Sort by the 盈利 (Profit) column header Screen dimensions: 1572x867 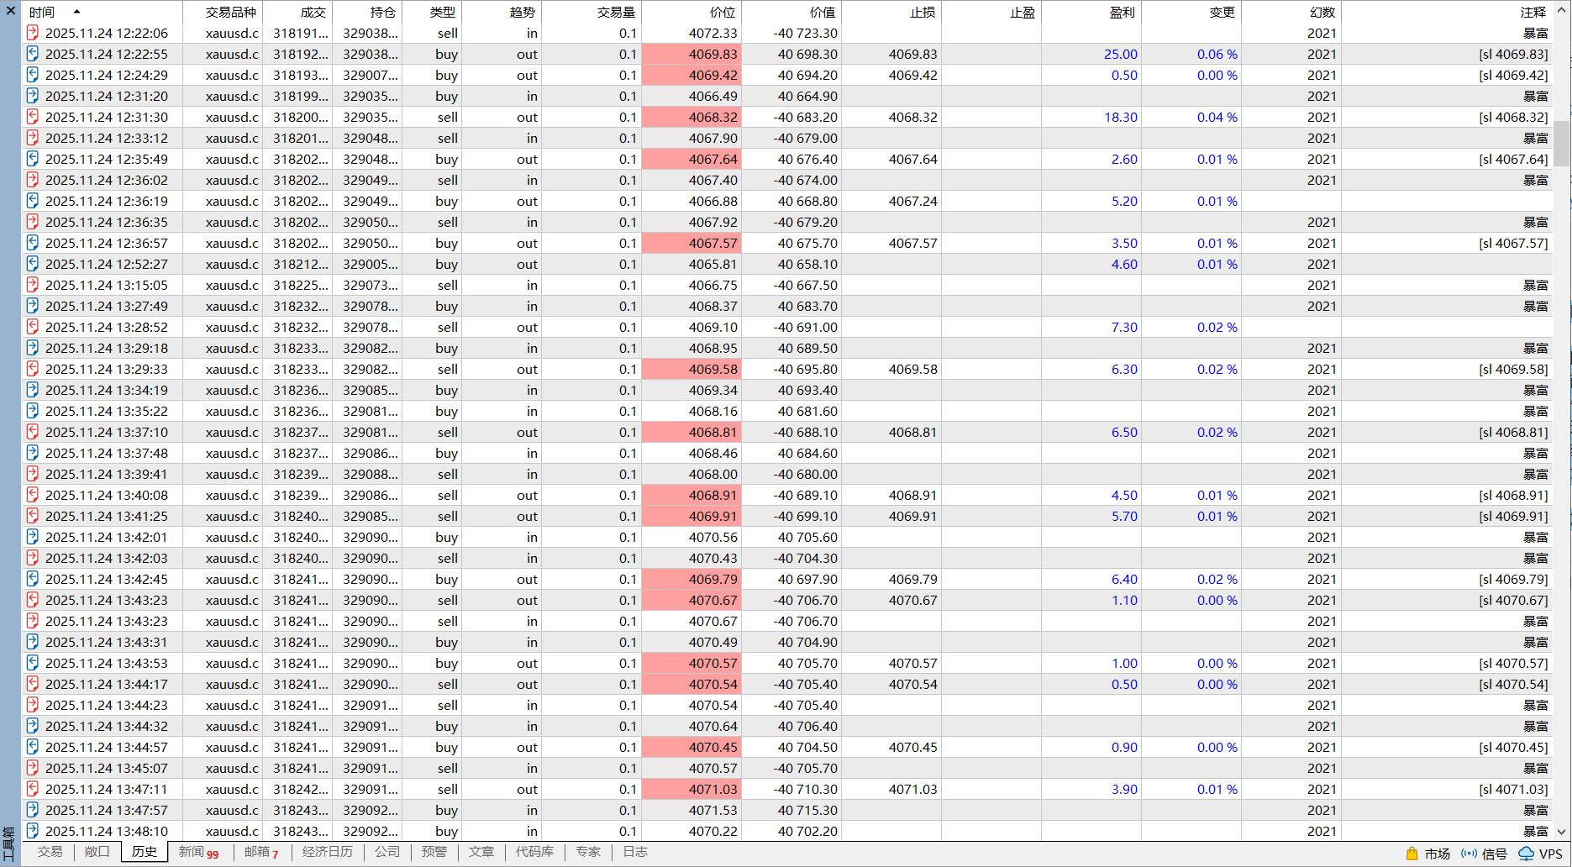tap(1122, 12)
